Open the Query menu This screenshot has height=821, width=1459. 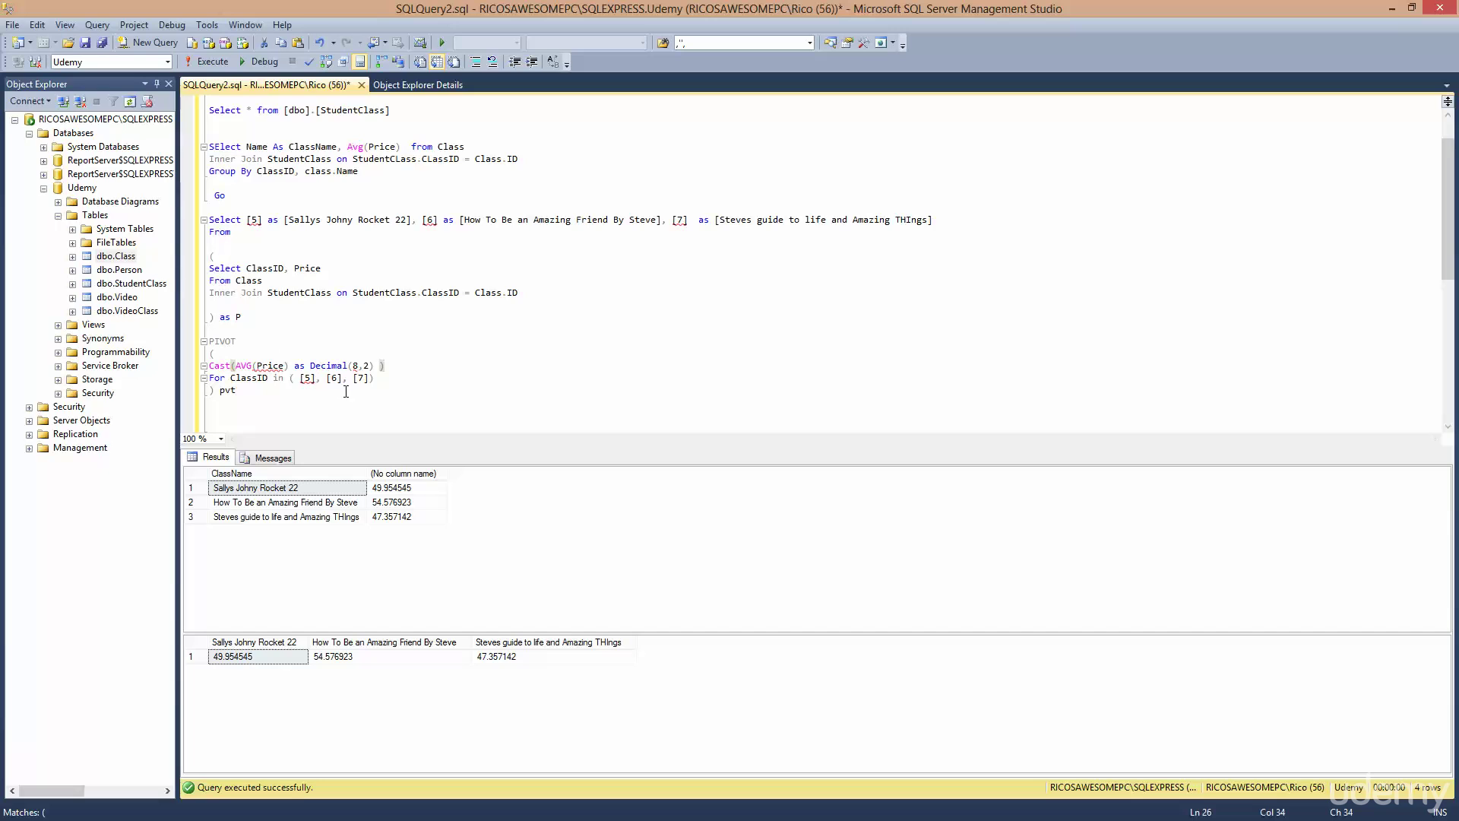tap(97, 25)
